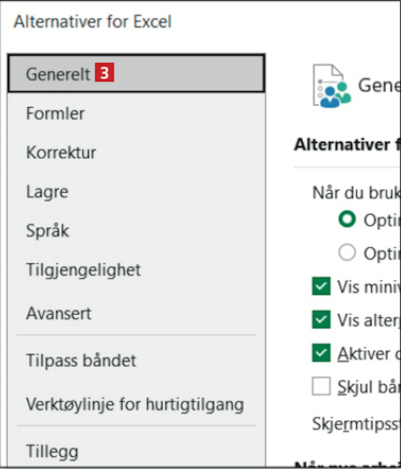Uncheck the Vis miniverktøylinje checkbox
Viewport: 401px width, 469px height.
tap(321, 286)
